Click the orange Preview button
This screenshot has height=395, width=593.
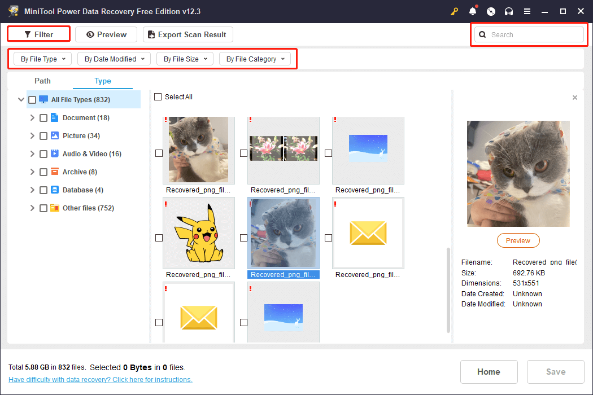click(x=518, y=240)
